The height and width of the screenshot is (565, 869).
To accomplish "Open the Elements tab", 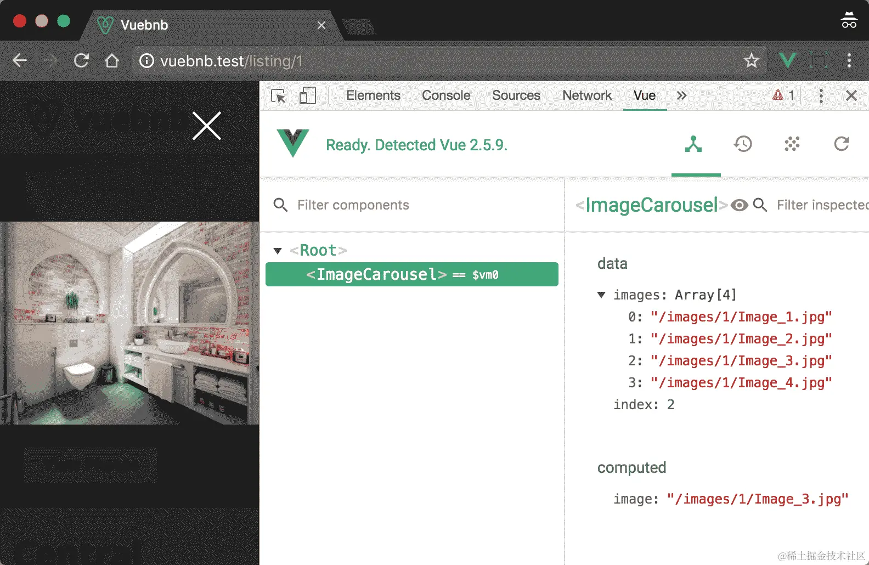I will pyautogui.click(x=374, y=95).
